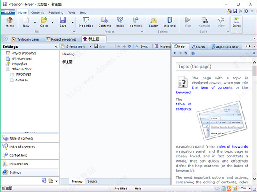Open document tabs list dropdown

pos(254,39)
